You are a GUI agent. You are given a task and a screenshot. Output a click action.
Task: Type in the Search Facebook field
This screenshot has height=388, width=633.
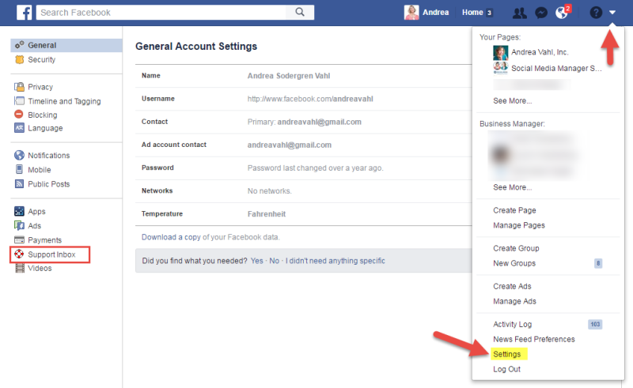coord(162,13)
